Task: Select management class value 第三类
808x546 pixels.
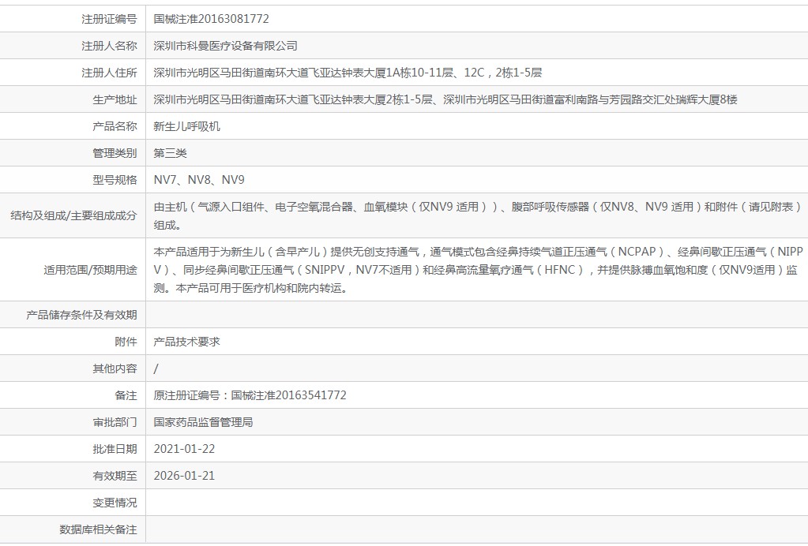Action: (x=170, y=153)
